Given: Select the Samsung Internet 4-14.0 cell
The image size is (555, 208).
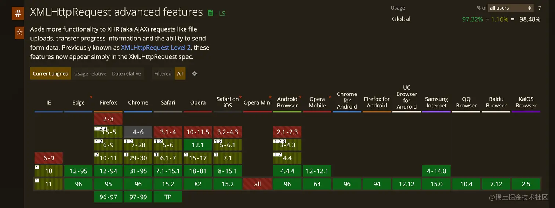Looking at the screenshot, I should (436, 171).
